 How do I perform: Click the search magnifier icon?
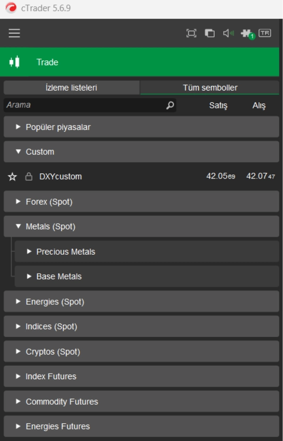click(170, 106)
